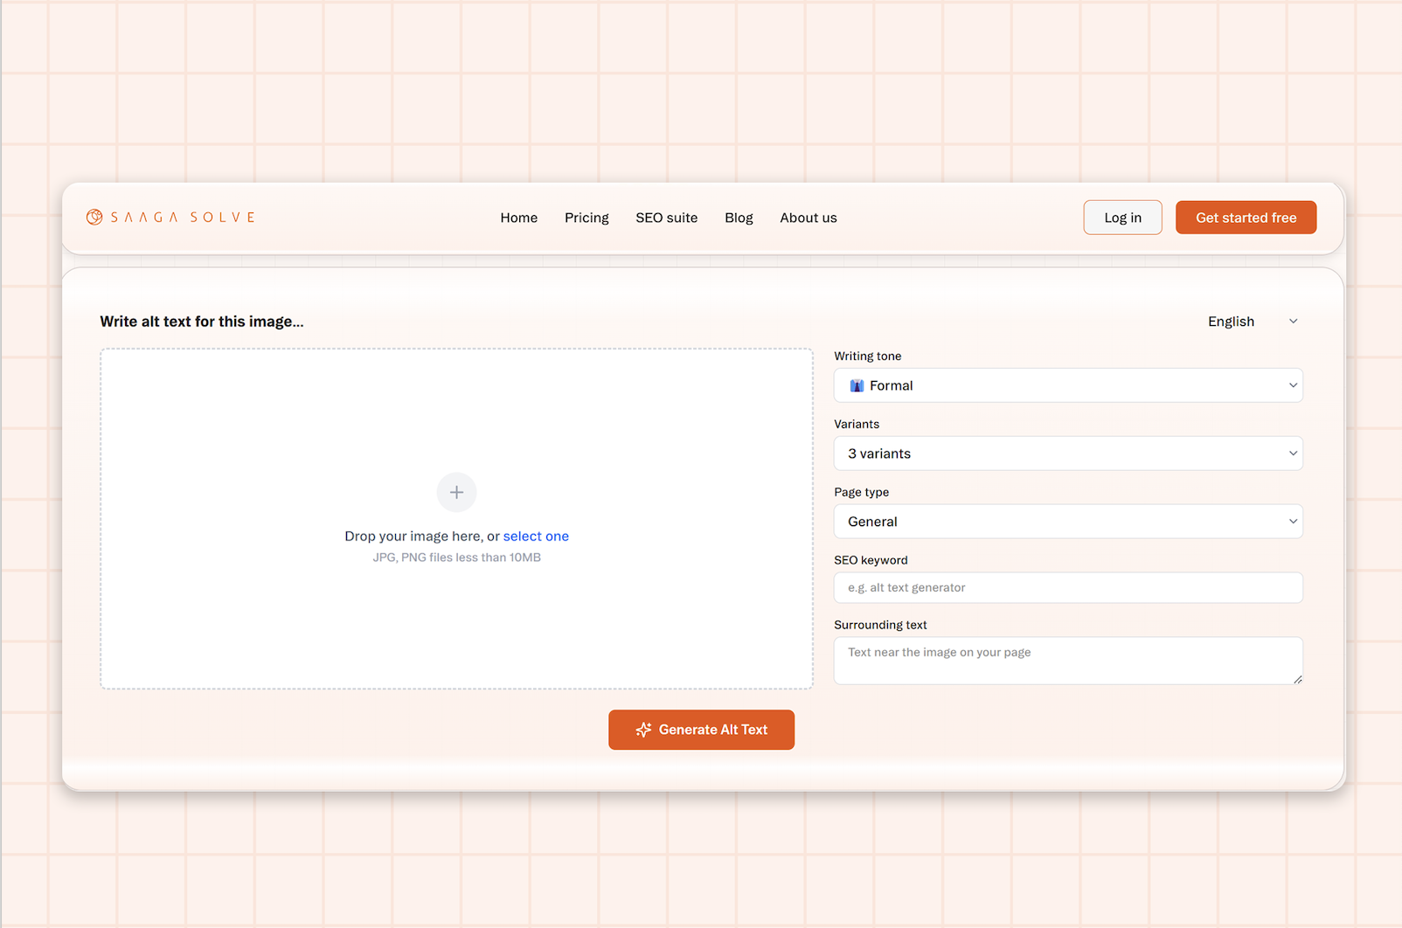
Task: Click the sparkle icon on Generate Alt Text
Action: pos(644,730)
